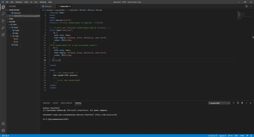Open the Selection menu
Screen dimensions: 254x137
pos(19,2)
